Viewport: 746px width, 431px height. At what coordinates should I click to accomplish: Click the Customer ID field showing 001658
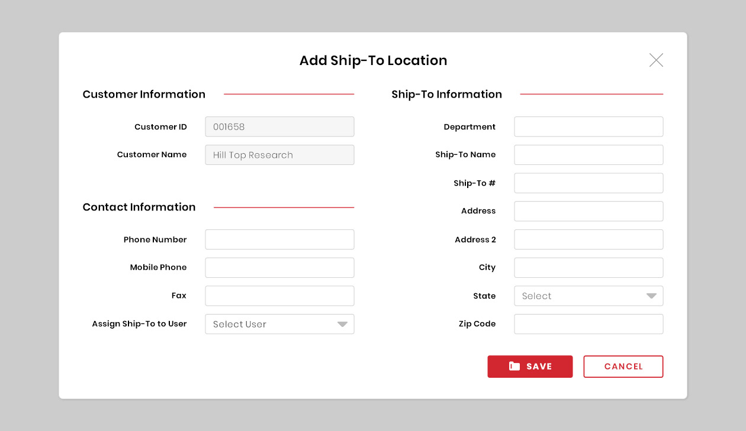pyautogui.click(x=279, y=127)
